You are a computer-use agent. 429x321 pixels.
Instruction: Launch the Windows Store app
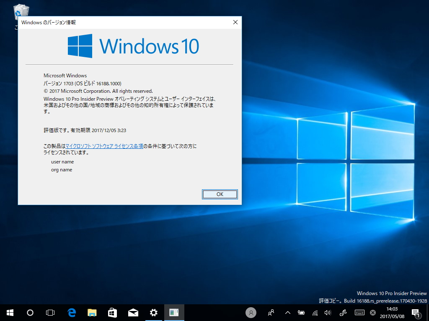(x=112, y=312)
